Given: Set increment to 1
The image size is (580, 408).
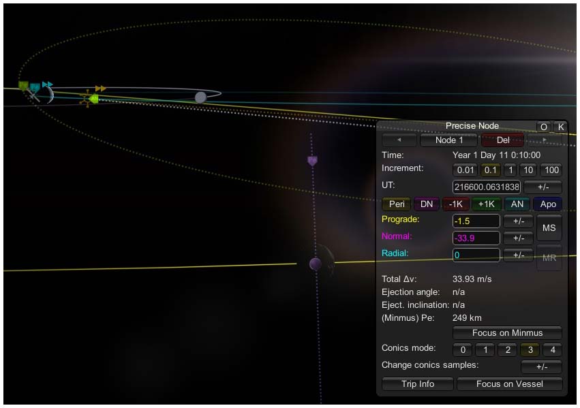Looking at the screenshot, I should click(x=510, y=170).
